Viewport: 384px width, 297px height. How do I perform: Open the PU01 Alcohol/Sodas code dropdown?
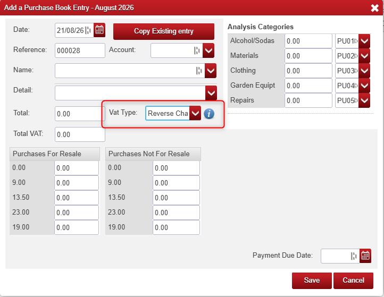[364, 41]
